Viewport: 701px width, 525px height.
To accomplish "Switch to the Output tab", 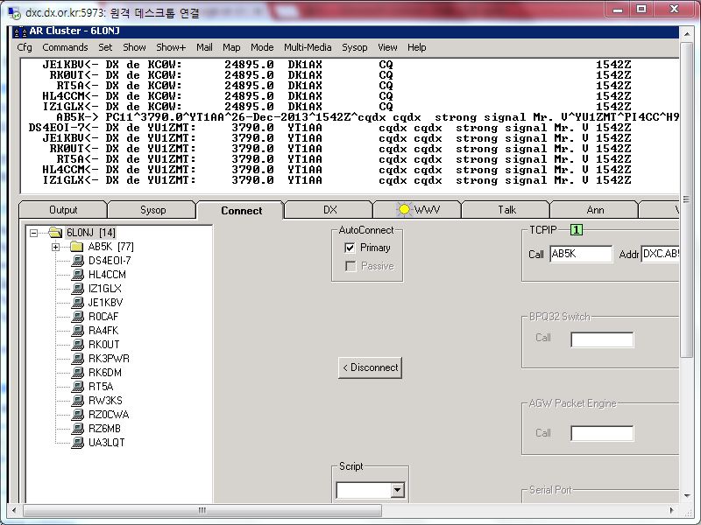I will click(63, 210).
